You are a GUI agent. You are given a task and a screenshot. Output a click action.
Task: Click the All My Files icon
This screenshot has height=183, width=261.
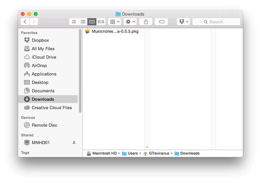27,49
